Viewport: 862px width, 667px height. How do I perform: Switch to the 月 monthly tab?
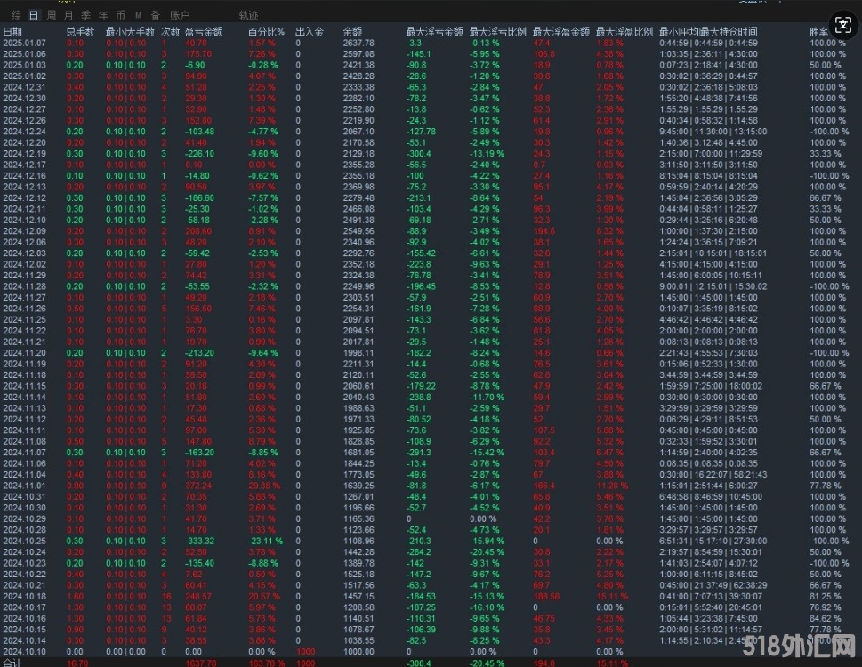pyautogui.click(x=68, y=15)
